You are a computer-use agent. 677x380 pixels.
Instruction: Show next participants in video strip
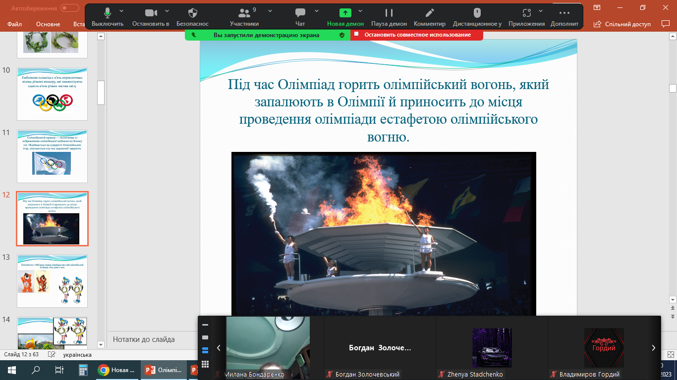[653, 348]
